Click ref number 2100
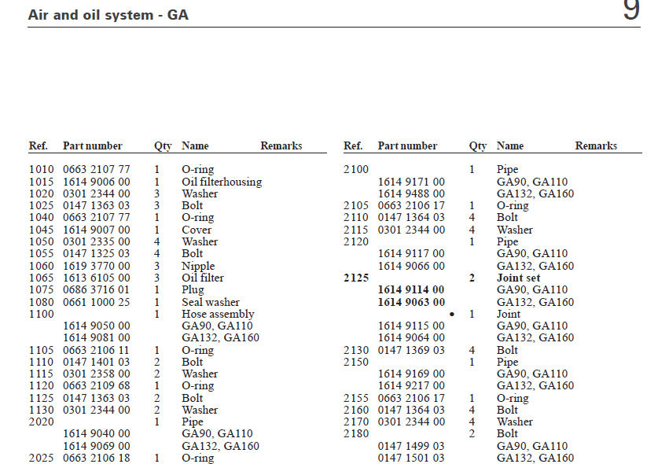This screenshot has width=658, height=464. click(356, 169)
